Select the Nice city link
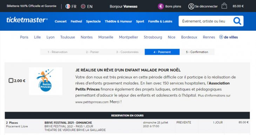 [171, 37]
